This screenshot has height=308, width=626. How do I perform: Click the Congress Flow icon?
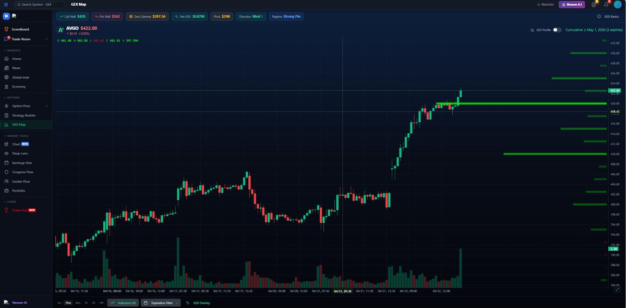tap(6, 172)
